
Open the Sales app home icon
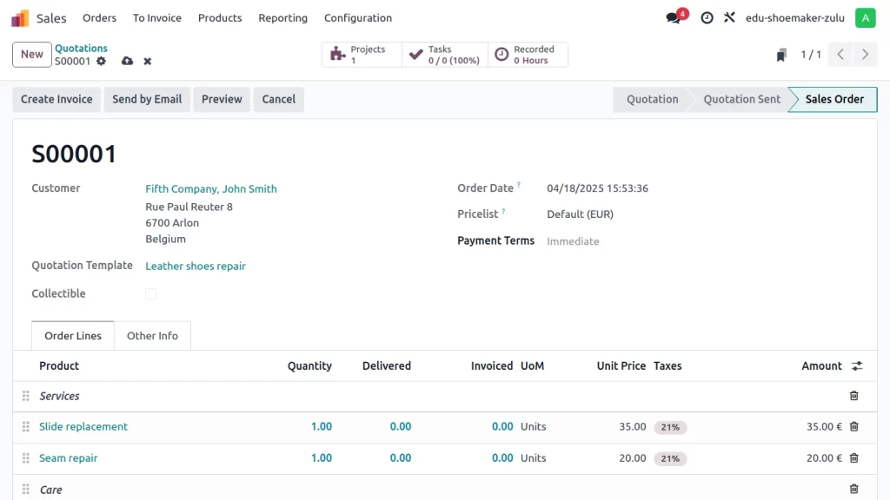20,18
